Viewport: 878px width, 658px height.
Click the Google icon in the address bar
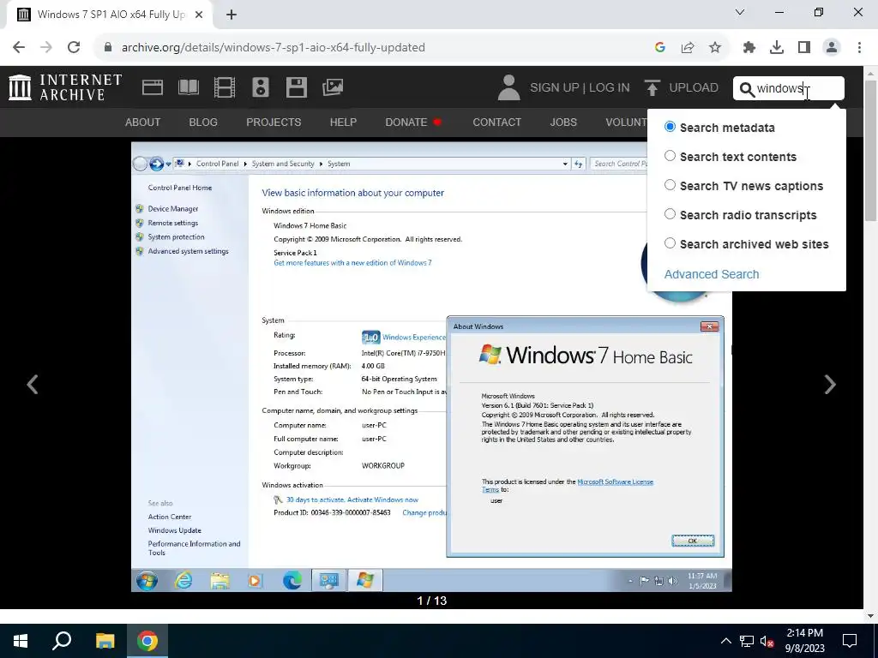coord(660,48)
